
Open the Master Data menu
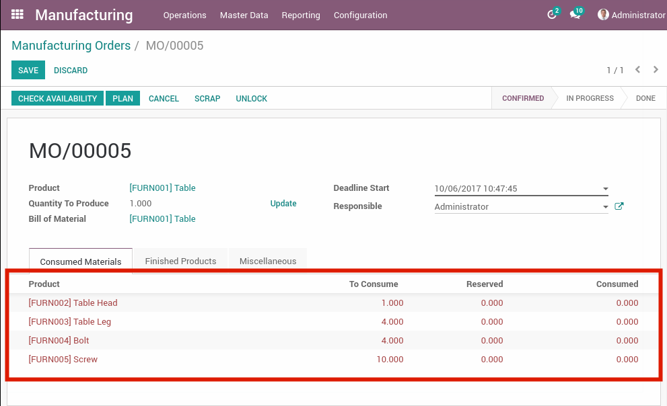[x=244, y=15]
